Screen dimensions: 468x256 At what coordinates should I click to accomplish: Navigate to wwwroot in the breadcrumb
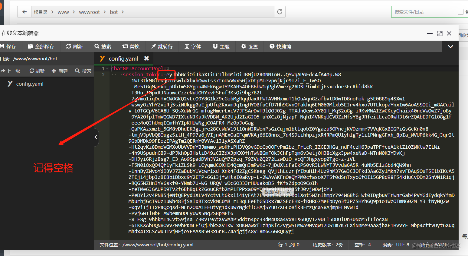pos(89,12)
